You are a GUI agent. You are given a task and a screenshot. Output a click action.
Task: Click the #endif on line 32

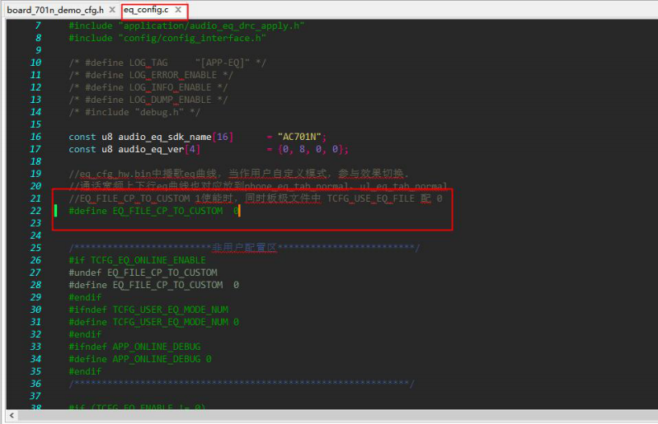tap(85, 334)
